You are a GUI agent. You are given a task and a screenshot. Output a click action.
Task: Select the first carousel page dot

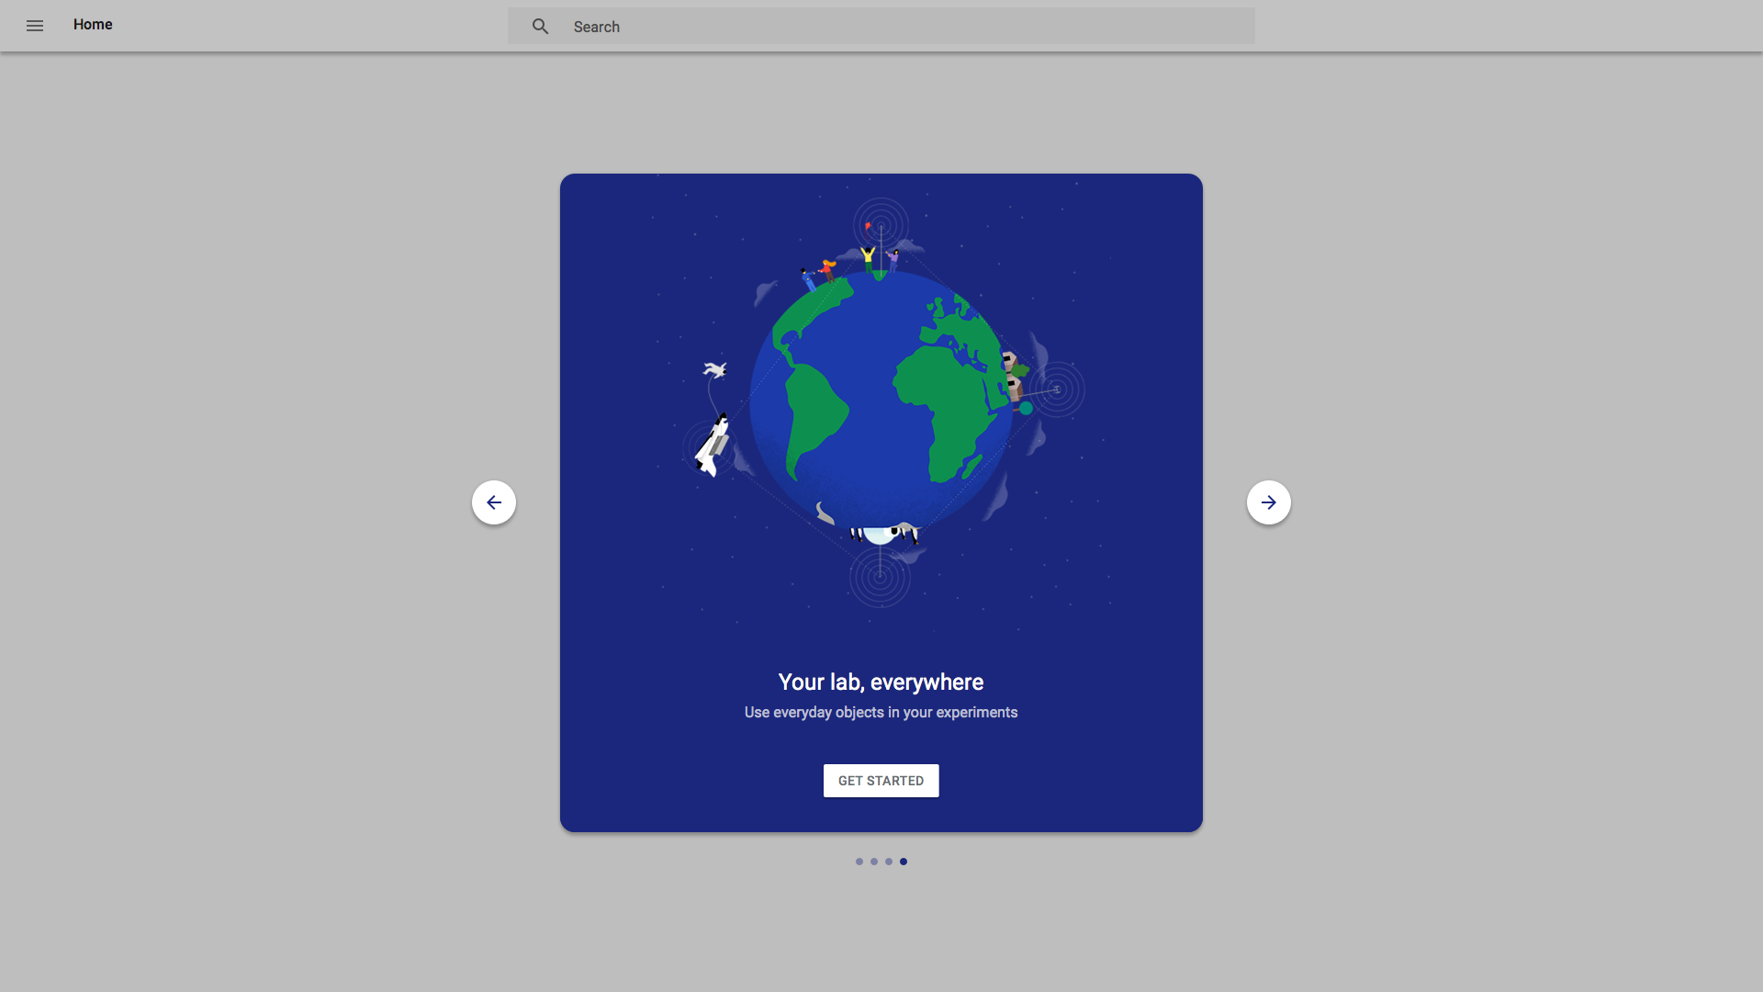[x=859, y=862]
